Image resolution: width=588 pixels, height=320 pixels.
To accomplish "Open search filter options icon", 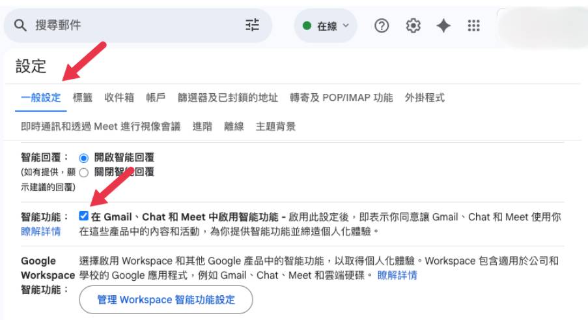I will (x=253, y=25).
